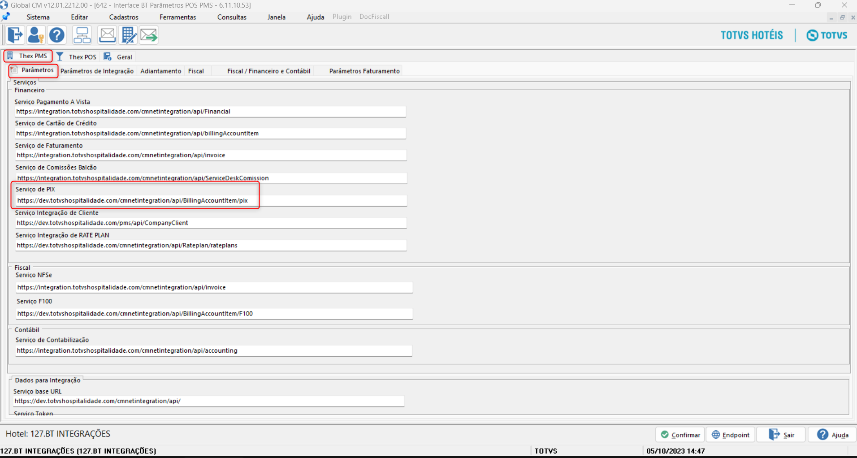Image resolution: width=857 pixels, height=458 pixels.
Task: Click the Sair button at the bottom
Action: (x=781, y=435)
